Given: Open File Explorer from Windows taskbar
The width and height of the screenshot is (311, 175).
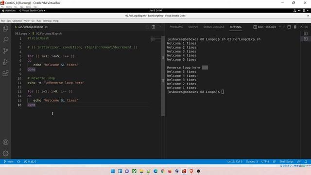Looking at the screenshot, I should click(141, 171).
